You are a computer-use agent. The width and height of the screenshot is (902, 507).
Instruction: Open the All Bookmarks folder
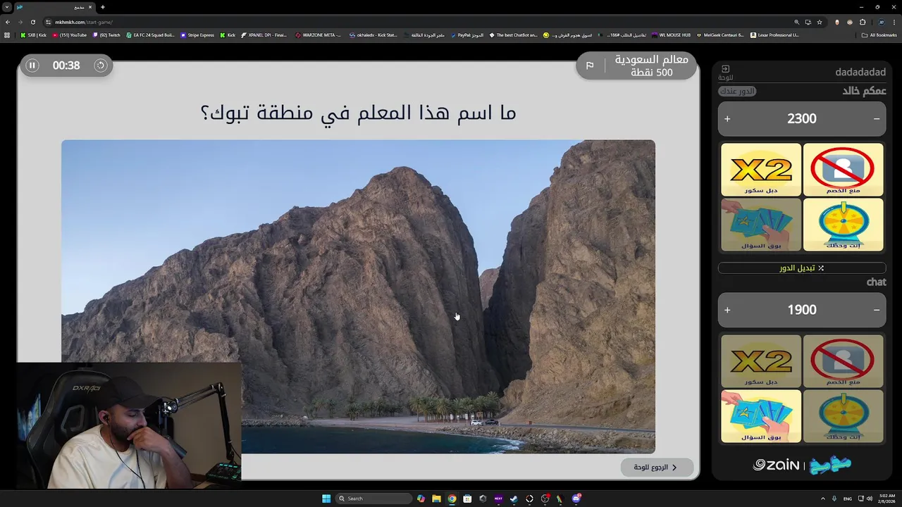pyautogui.click(x=881, y=35)
